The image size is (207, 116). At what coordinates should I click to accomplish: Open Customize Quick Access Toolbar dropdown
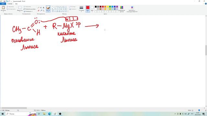[x=11, y=1]
